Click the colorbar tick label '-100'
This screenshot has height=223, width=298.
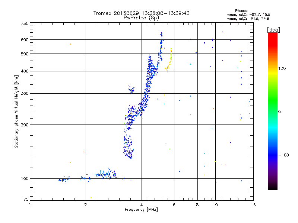coord(283,155)
